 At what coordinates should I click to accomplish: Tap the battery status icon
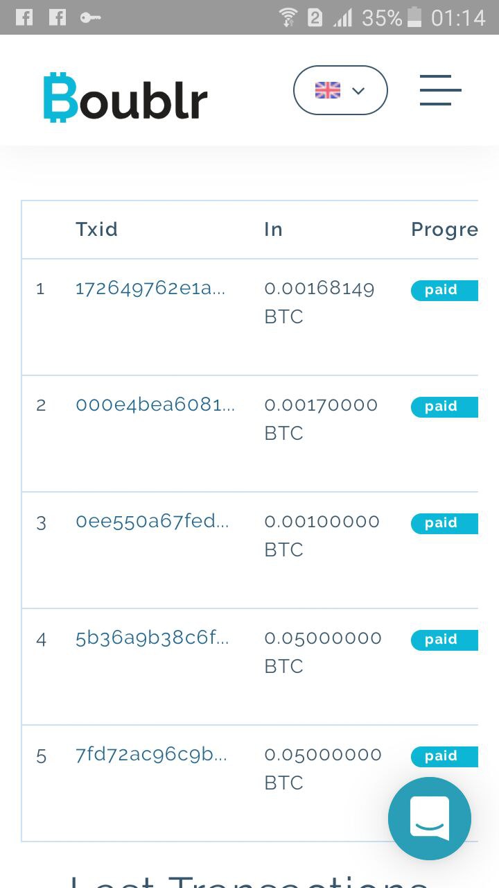pos(414,17)
